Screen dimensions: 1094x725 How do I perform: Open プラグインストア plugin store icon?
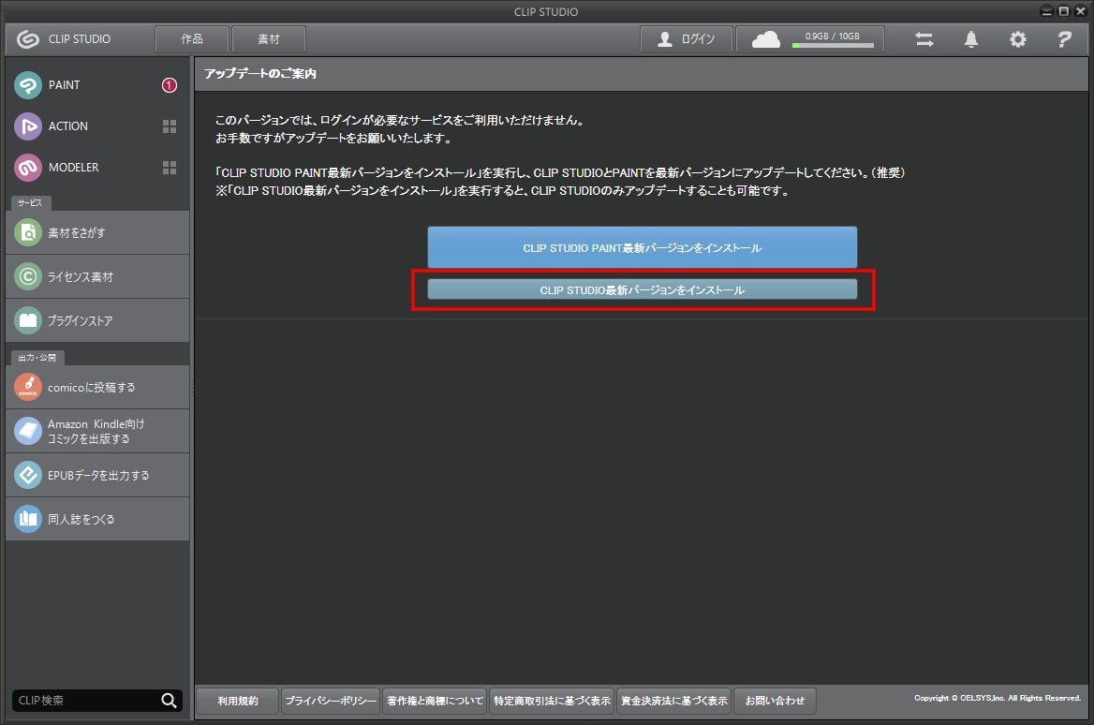(28, 320)
